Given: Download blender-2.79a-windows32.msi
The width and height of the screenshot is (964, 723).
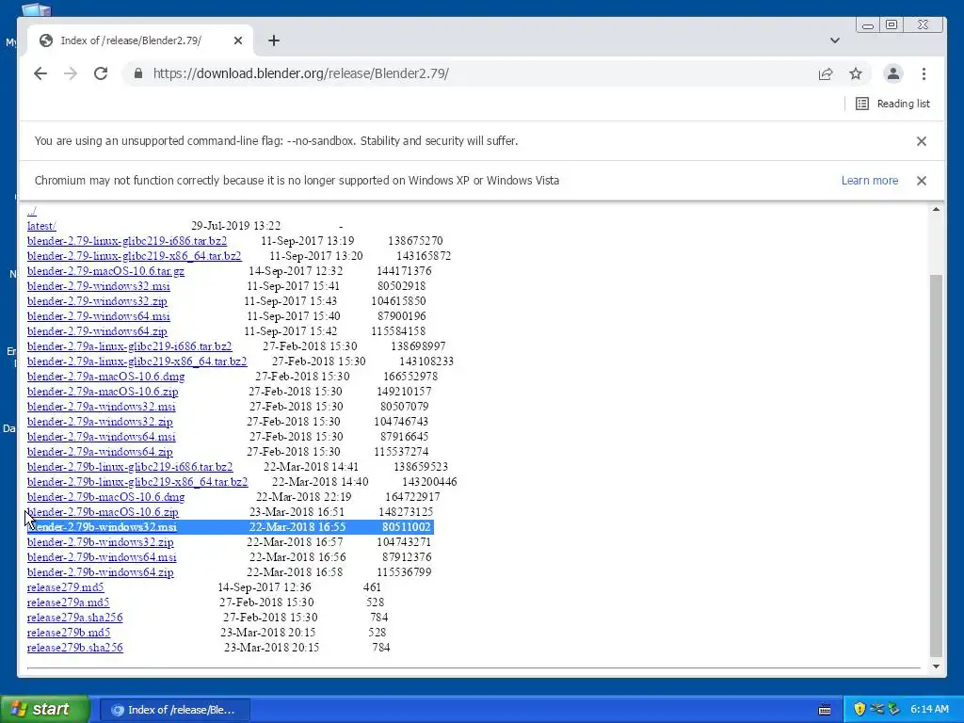Looking at the screenshot, I should 102,407.
